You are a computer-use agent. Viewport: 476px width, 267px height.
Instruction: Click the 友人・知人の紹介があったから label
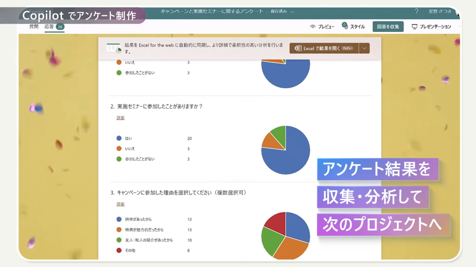[149, 240]
